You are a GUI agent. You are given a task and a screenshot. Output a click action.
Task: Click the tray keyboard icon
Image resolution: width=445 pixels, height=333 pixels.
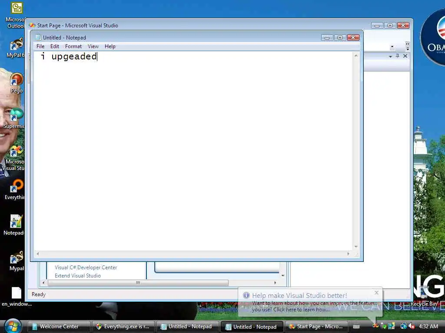pos(356,326)
